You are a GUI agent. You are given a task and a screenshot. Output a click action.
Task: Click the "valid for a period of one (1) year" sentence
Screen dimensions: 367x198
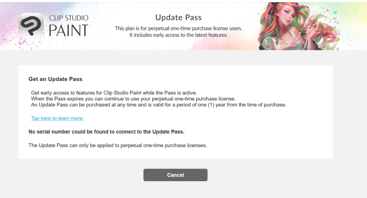(158, 105)
